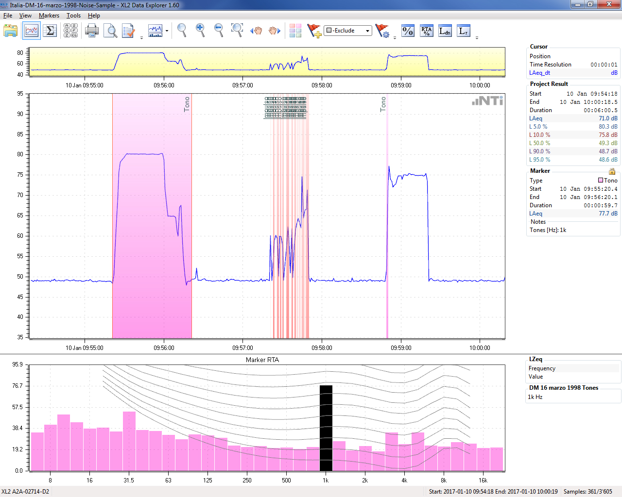622x497 pixels.
Task: Click the open project folder icon
Action: [x=10, y=31]
